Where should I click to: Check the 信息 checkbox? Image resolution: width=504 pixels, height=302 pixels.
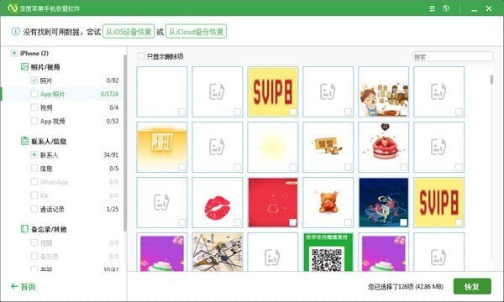pyautogui.click(x=34, y=168)
